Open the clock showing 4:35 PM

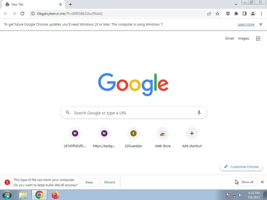254,195
